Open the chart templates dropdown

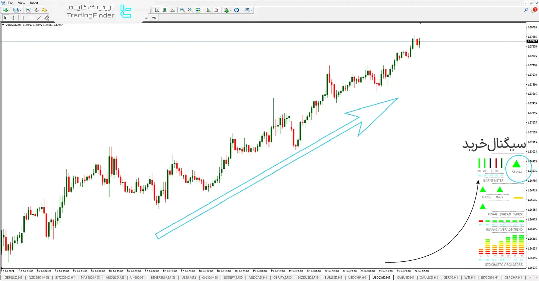248,10
